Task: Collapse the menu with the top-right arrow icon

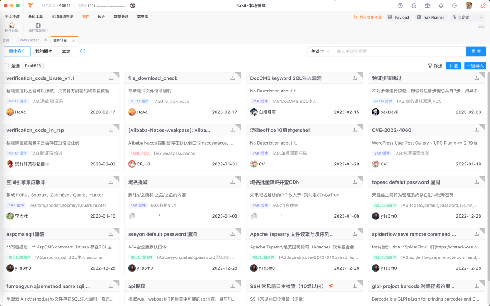Action: (x=481, y=28)
